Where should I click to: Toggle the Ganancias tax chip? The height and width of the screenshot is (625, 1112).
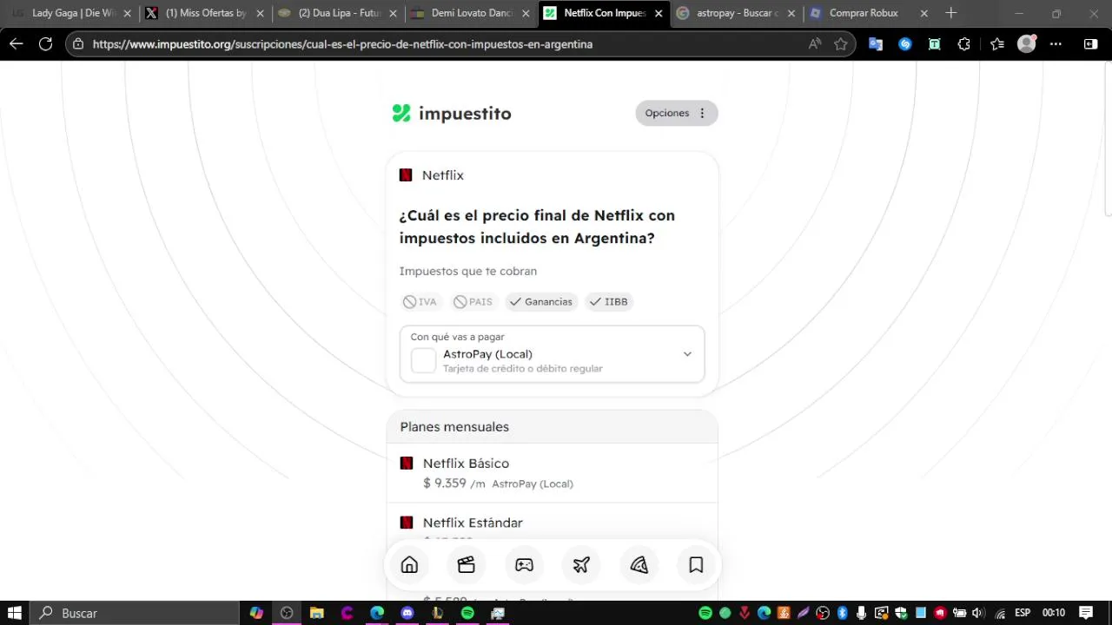541,302
